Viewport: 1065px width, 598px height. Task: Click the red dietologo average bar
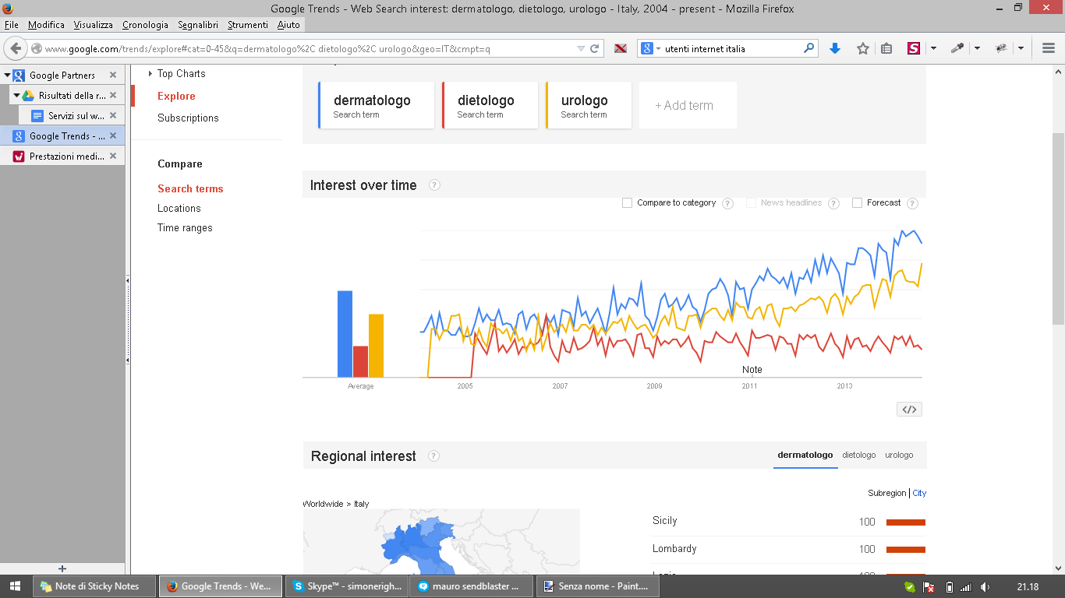(360, 361)
